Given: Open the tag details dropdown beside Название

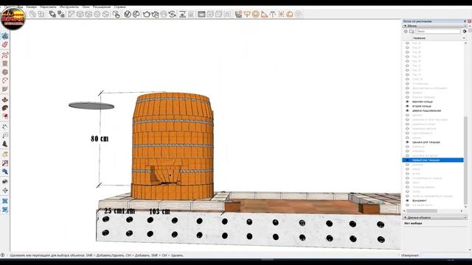Looking at the screenshot, I should pos(464,38).
